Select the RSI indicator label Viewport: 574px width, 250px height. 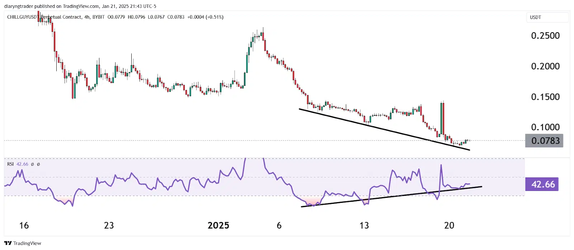tap(10, 164)
